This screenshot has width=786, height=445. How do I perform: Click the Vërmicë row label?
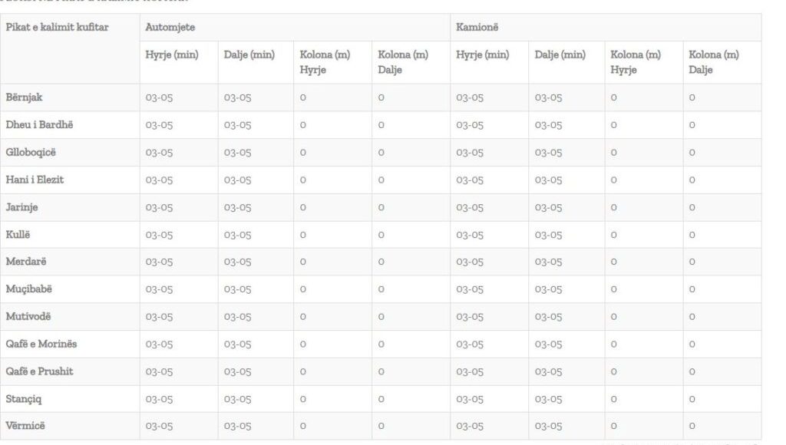pos(25,426)
